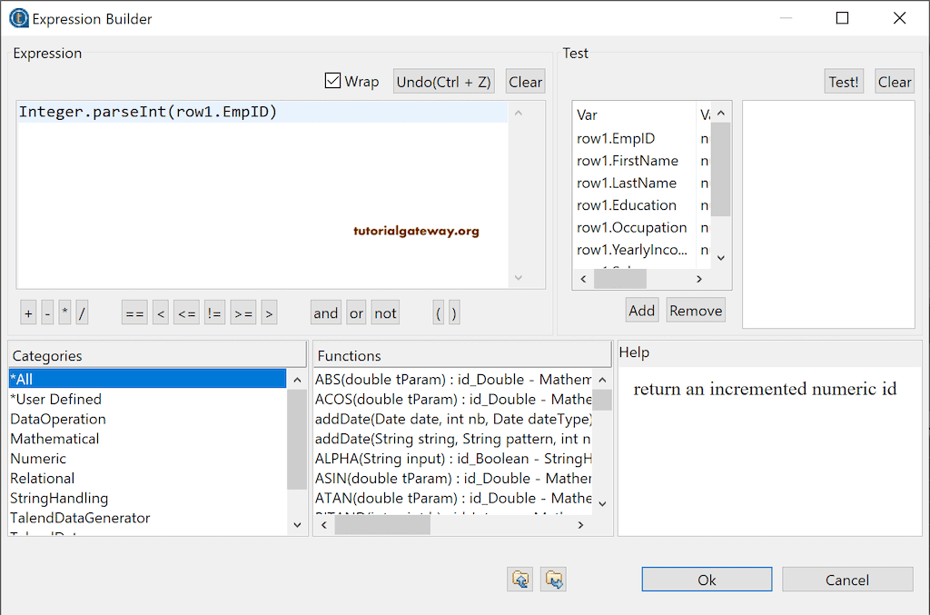Insert the 'not' operator
This screenshot has height=615, width=930.
click(x=384, y=312)
